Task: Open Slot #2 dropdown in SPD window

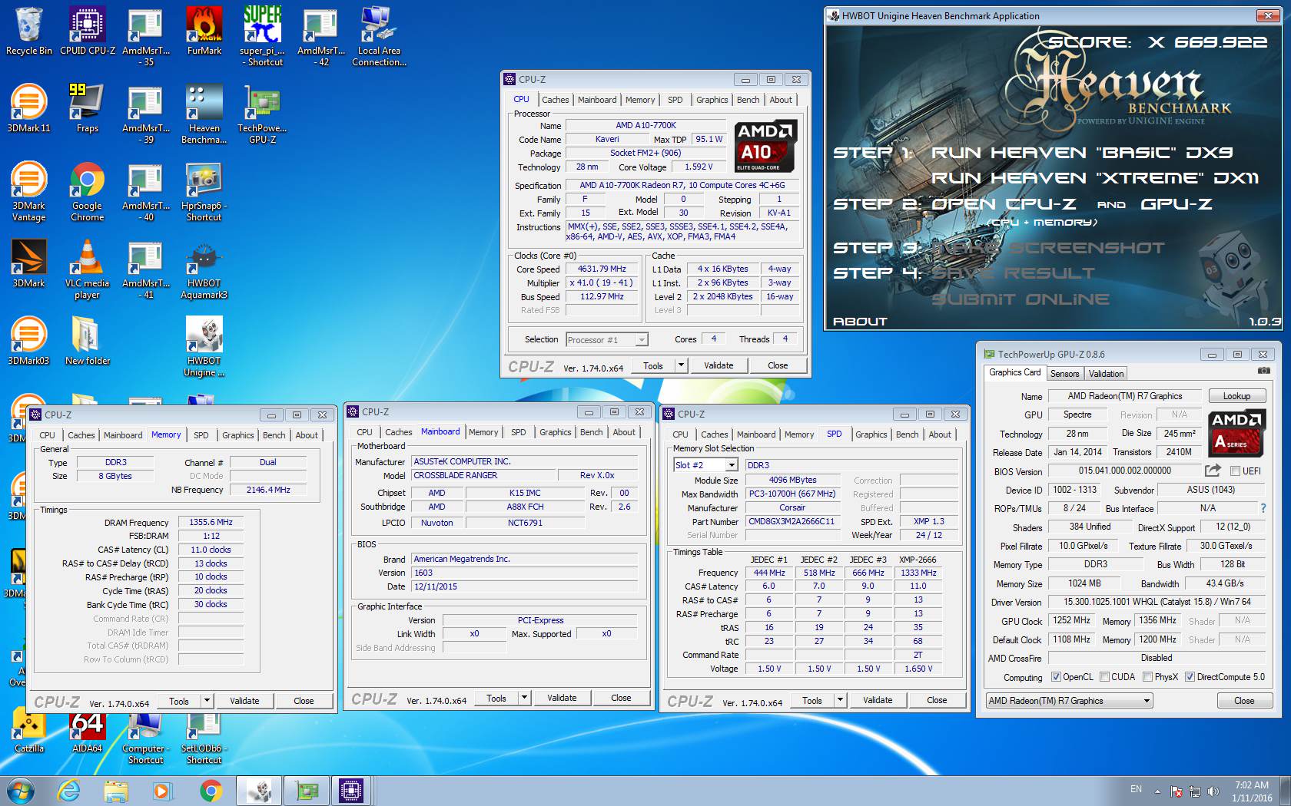Action: (x=732, y=465)
